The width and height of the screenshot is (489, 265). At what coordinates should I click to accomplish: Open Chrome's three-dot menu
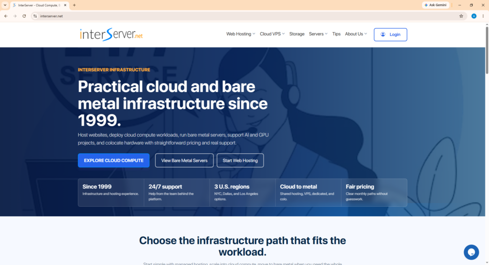coord(483,16)
